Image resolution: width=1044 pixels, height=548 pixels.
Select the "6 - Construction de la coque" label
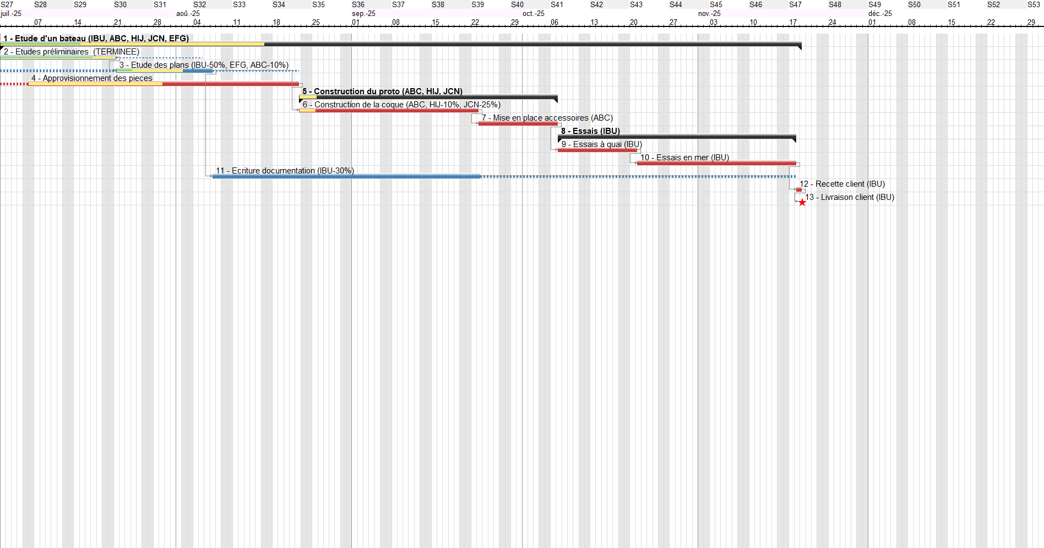401,105
